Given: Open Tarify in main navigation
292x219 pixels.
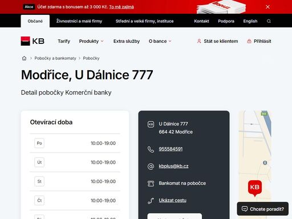Looking at the screenshot, I should click(64, 41).
